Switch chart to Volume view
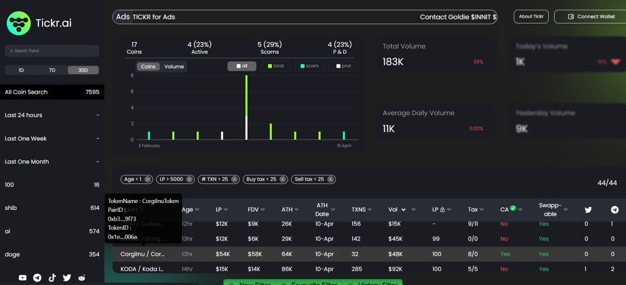The height and width of the screenshot is (285, 626). coord(174,67)
